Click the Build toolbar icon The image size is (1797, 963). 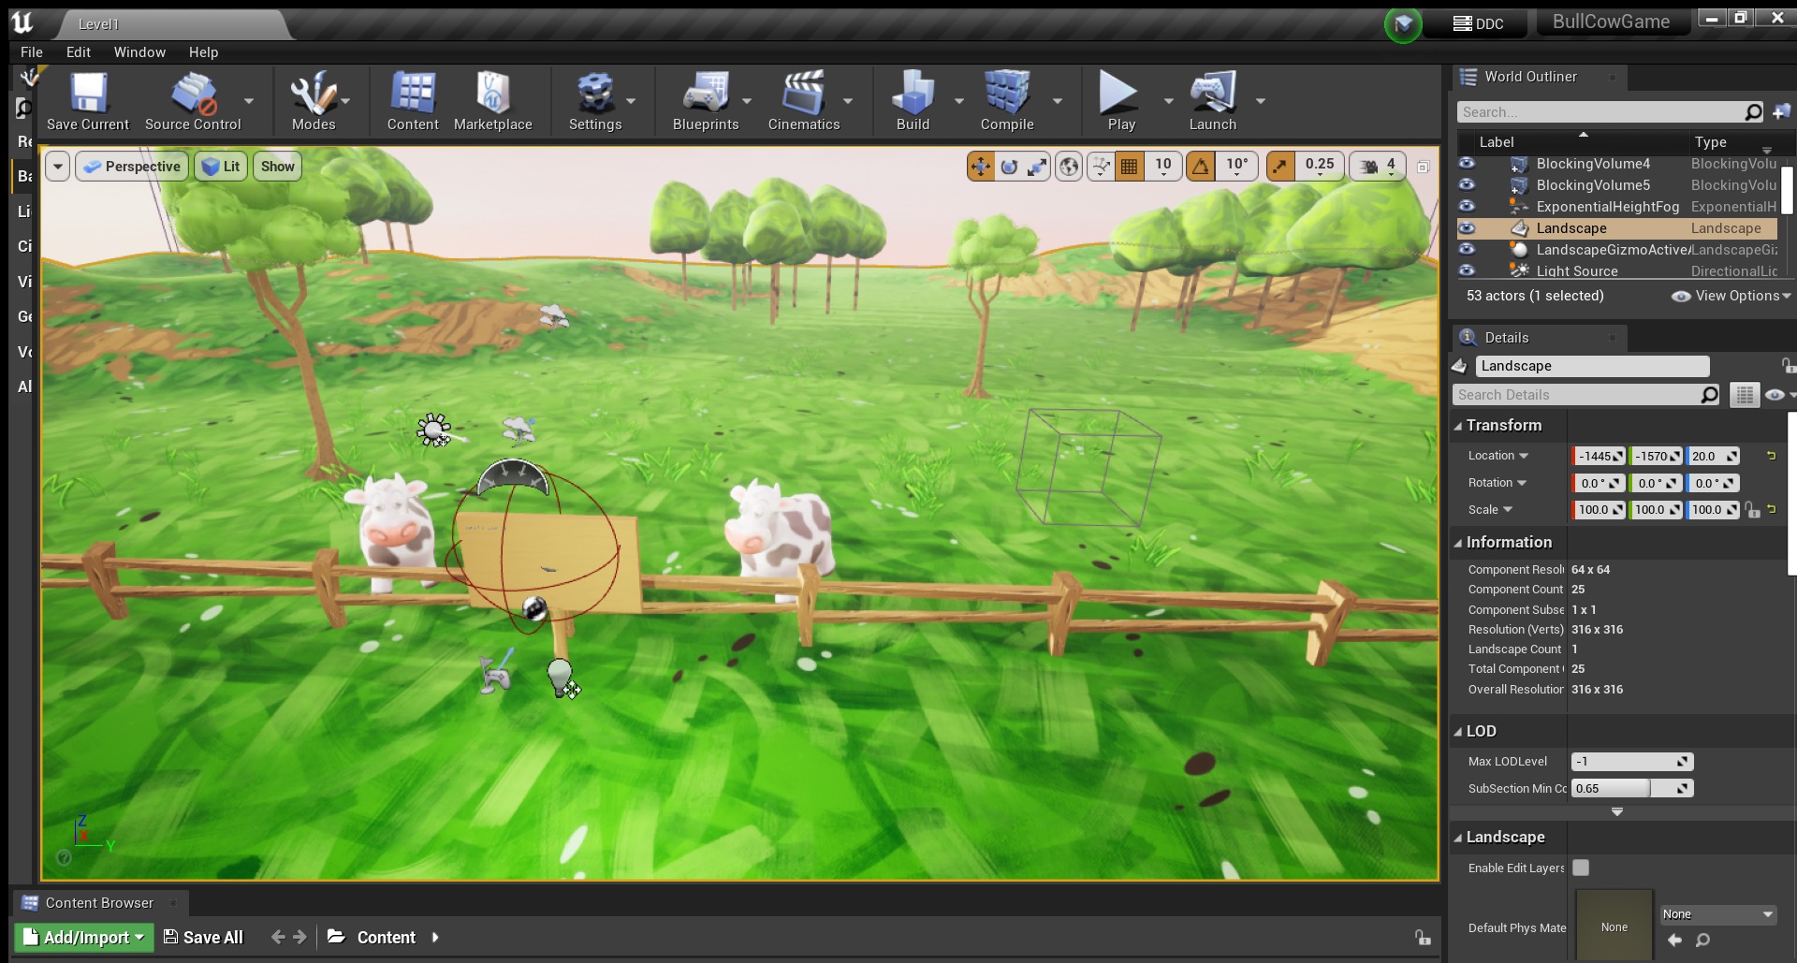point(912,98)
